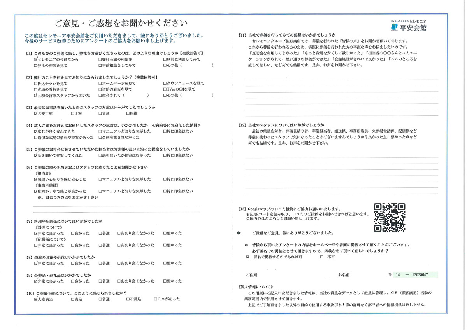The width and height of the screenshot is (467, 330).
Task: Click the ご住所 address field
Action: (292, 274)
